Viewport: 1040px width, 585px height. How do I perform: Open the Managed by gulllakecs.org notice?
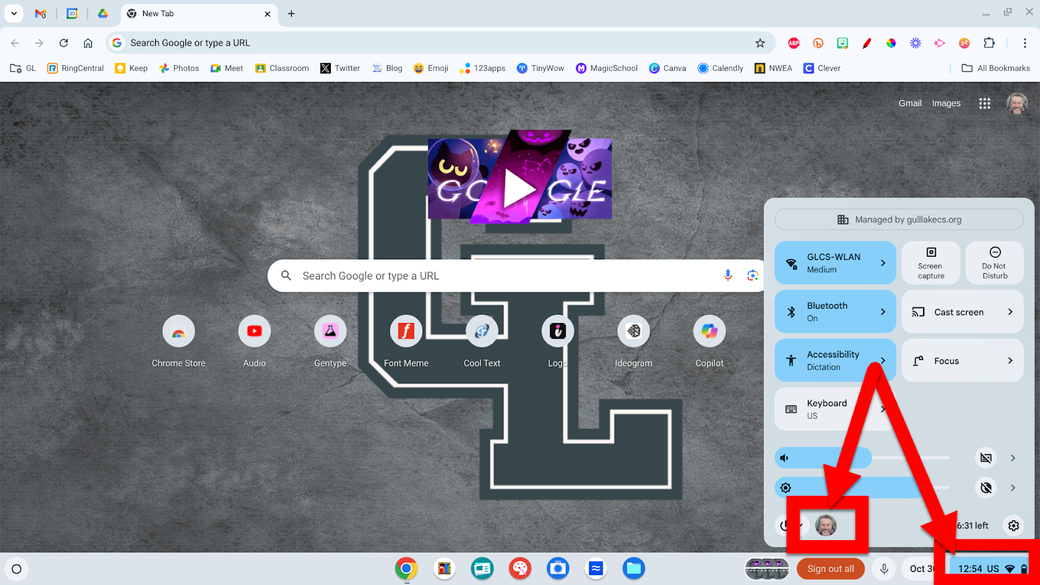899,220
